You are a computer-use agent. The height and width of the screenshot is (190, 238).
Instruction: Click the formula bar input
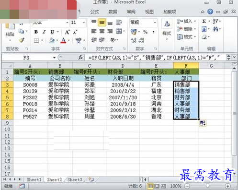pos(155,58)
